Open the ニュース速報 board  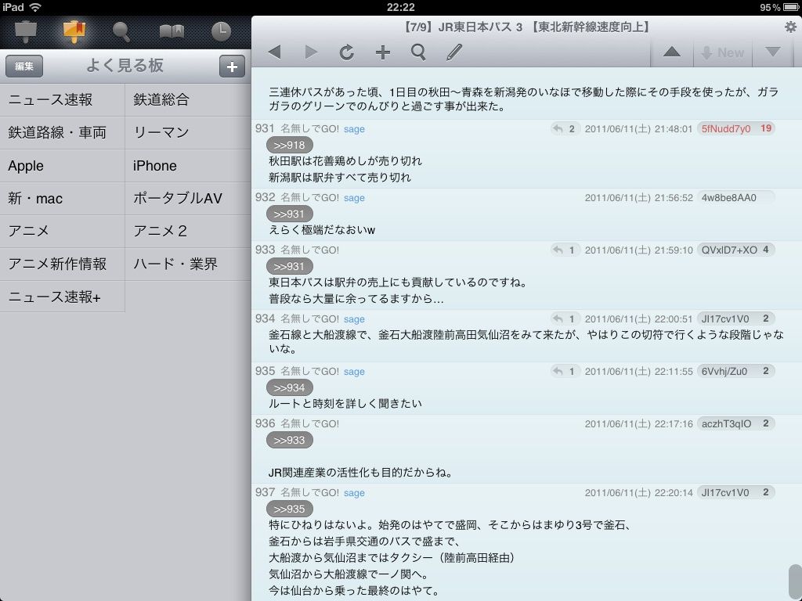[63, 99]
